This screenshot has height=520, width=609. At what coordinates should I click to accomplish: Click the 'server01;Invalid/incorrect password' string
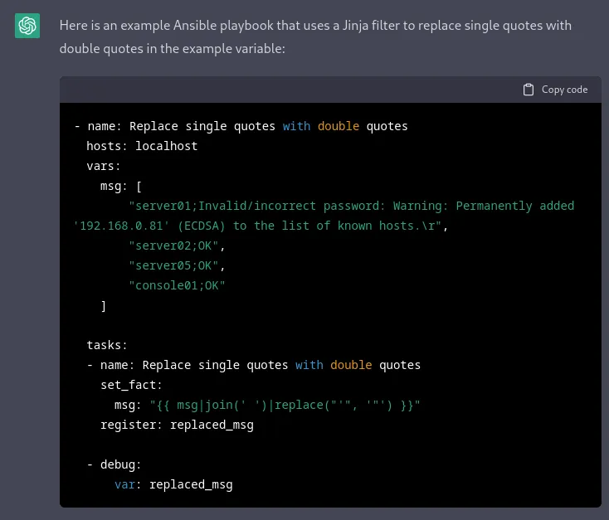coord(352,206)
